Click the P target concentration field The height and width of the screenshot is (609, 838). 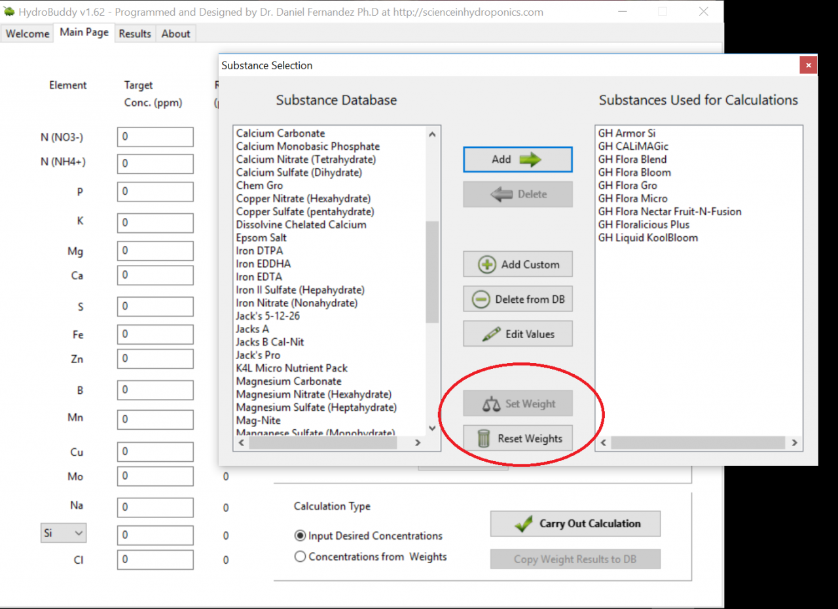coord(155,192)
